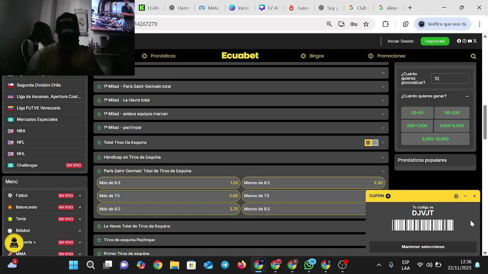Favorite the Total Tiros De Esquina market
The image size is (488, 274).
point(99,143)
